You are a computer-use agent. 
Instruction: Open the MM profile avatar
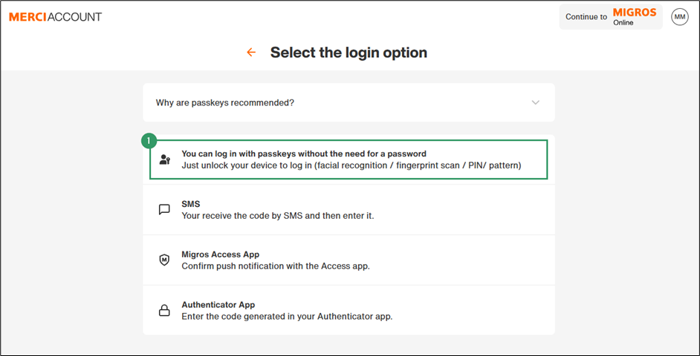[679, 17]
